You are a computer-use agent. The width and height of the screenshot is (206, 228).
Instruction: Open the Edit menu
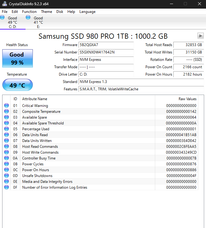point(15,12)
